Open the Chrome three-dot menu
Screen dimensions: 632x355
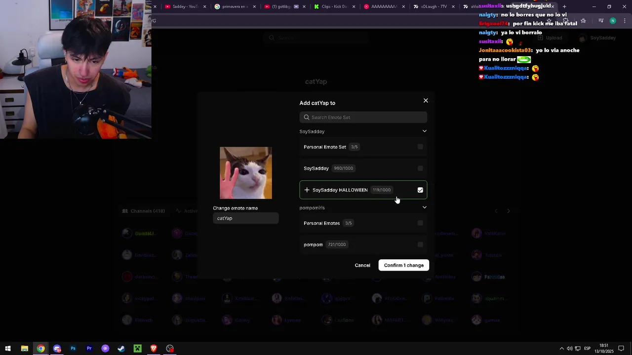coord(625,21)
